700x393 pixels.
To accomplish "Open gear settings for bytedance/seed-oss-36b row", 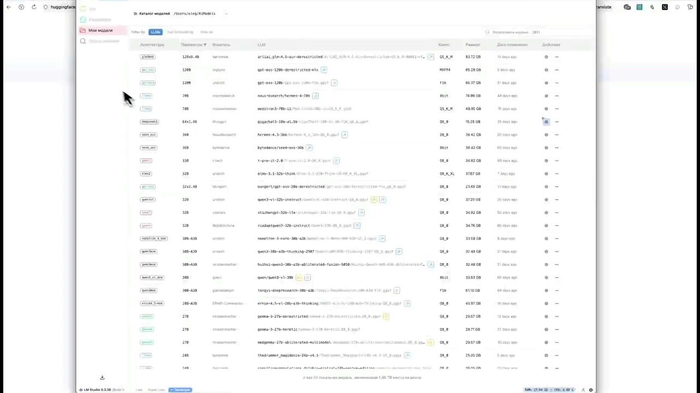I will coord(546,148).
